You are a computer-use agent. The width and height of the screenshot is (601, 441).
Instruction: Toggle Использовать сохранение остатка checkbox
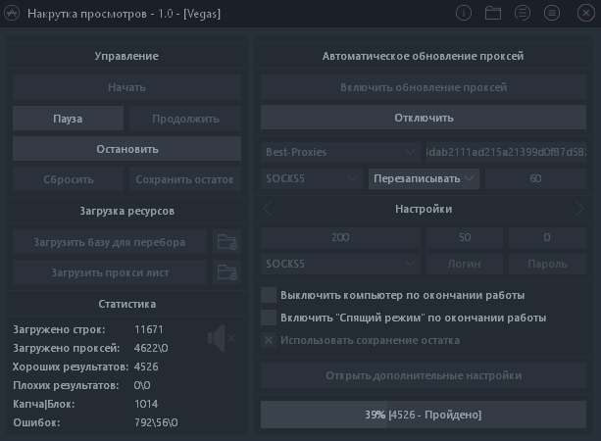point(268,340)
